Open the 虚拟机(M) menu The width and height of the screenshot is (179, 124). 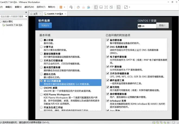(x=29, y=7)
